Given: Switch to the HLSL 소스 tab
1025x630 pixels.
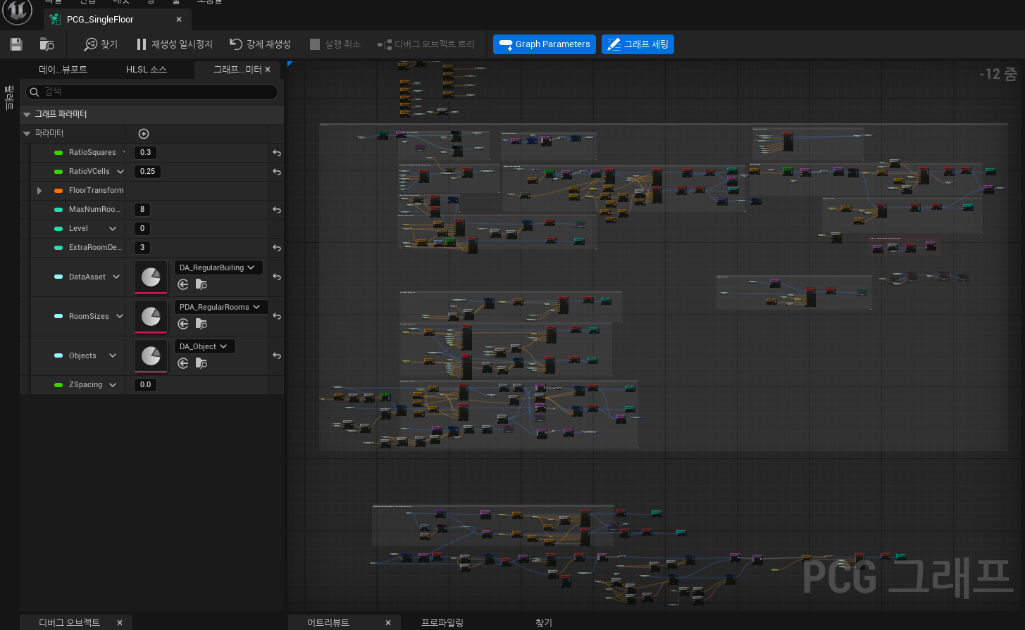Looking at the screenshot, I should point(146,70).
